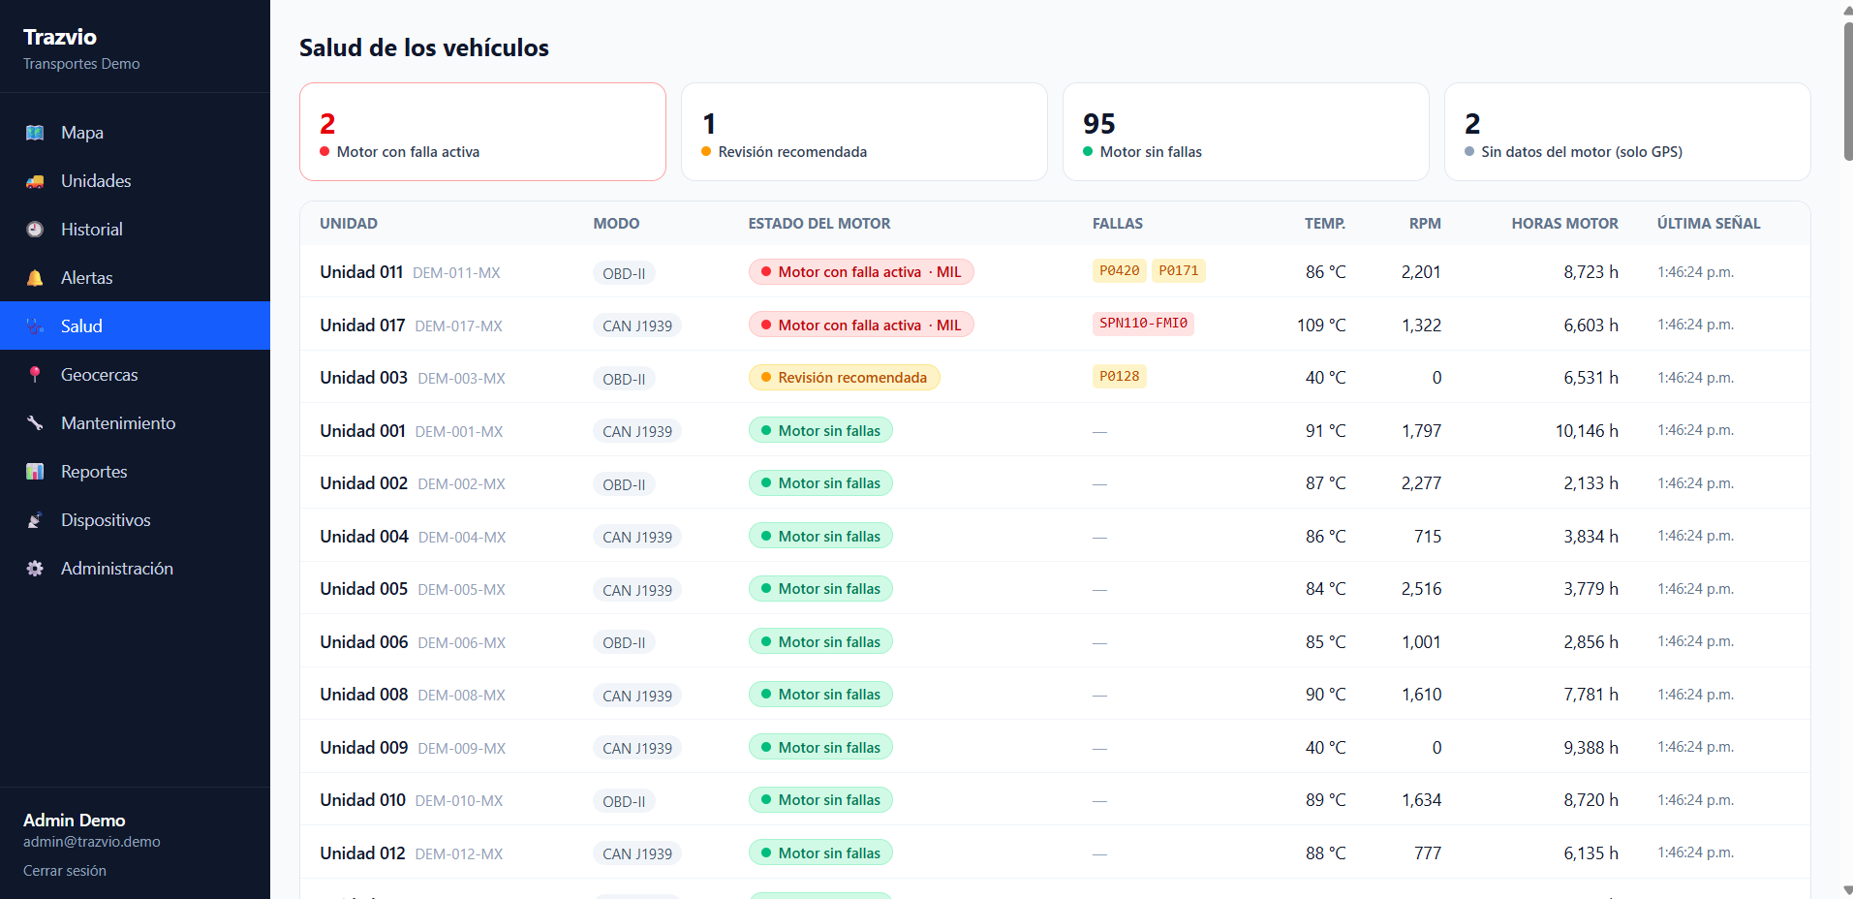Filter by Motor con falla activa card

point(482,132)
